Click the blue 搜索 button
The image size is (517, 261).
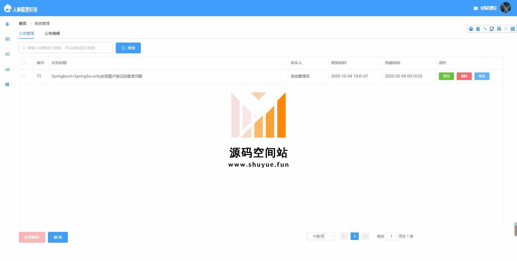(x=128, y=48)
